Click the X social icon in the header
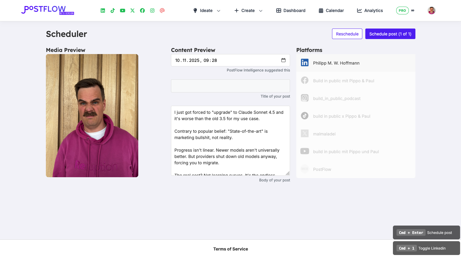 [132, 10]
